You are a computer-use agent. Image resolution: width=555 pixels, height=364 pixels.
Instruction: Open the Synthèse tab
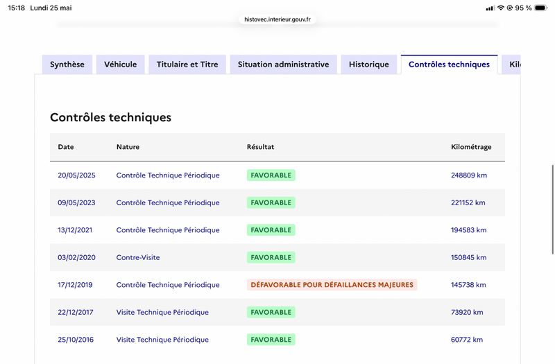tap(67, 64)
